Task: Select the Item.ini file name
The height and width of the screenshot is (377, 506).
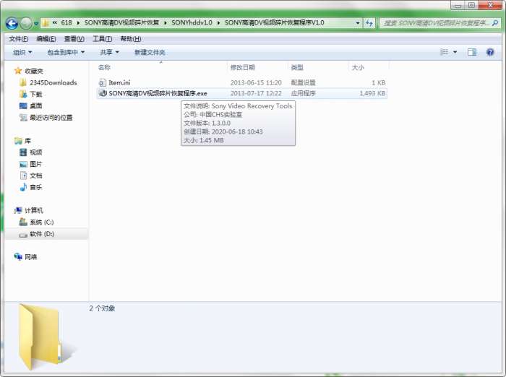Action: tap(119, 82)
